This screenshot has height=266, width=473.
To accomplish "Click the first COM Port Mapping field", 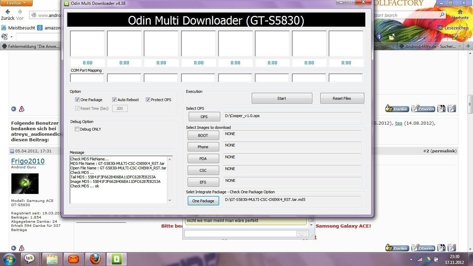I will click(87, 78).
